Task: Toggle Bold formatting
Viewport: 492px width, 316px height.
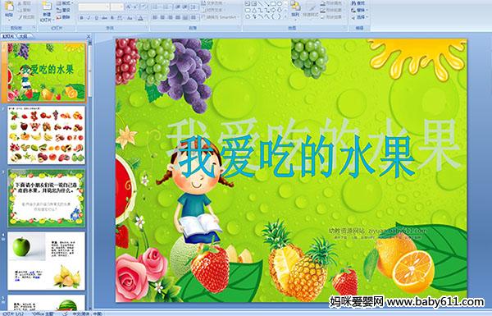Action: [81, 18]
